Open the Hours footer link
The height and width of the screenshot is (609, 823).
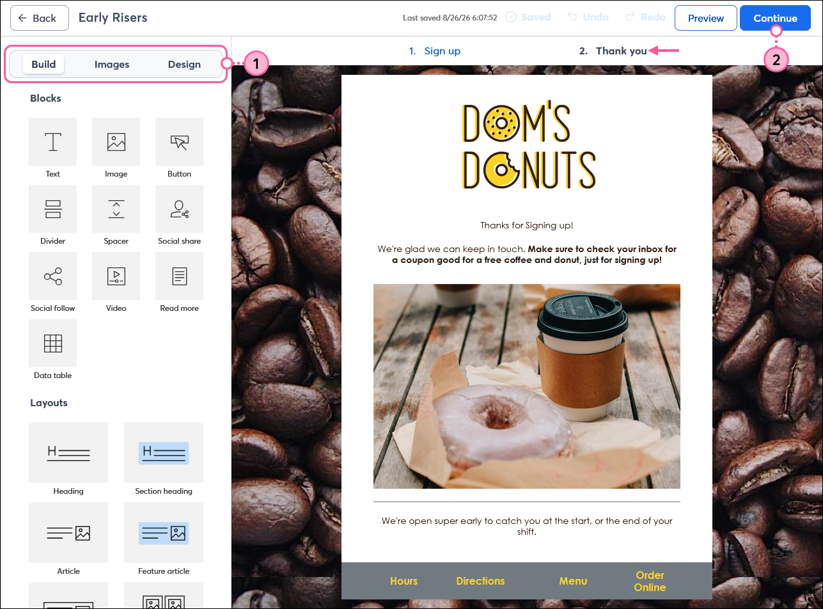404,581
